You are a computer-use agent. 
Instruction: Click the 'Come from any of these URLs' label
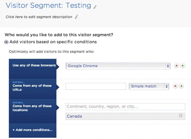[32, 87]
